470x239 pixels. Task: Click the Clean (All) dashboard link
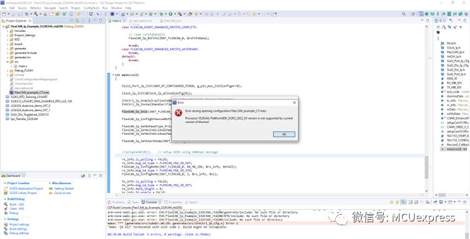coord(17,208)
